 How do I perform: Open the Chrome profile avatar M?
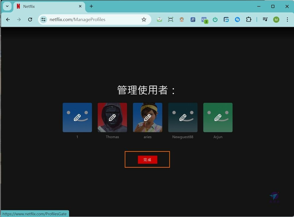(276, 20)
